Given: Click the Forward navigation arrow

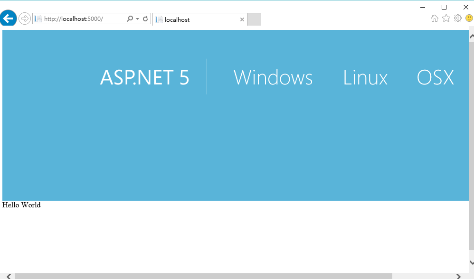Looking at the screenshot, I should (25, 19).
